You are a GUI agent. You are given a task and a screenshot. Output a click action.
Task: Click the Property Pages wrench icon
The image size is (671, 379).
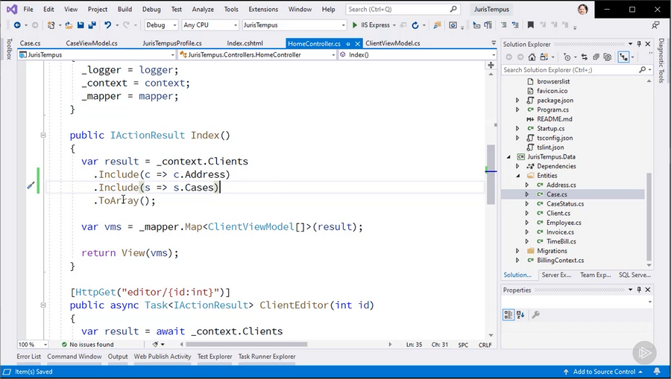(535, 315)
